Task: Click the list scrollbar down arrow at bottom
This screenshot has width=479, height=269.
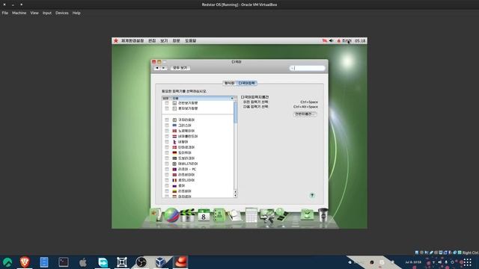Action: tap(235, 196)
